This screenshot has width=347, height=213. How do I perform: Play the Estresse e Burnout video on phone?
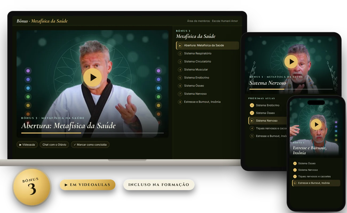pyautogui.click(x=316, y=124)
